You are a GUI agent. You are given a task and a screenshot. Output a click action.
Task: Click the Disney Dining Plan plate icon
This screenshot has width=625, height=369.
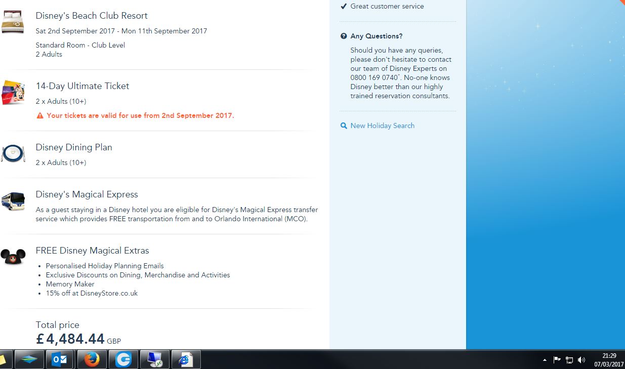tap(13, 153)
